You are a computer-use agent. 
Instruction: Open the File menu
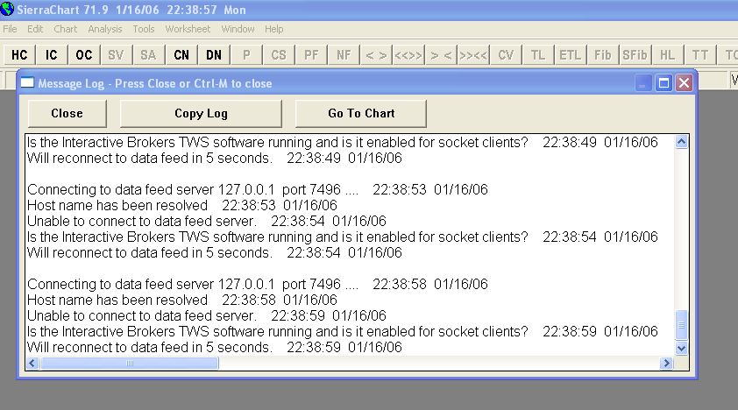click(x=10, y=29)
